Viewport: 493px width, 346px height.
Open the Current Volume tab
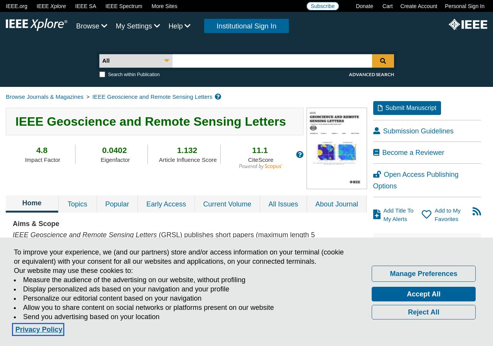tap(227, 204)
